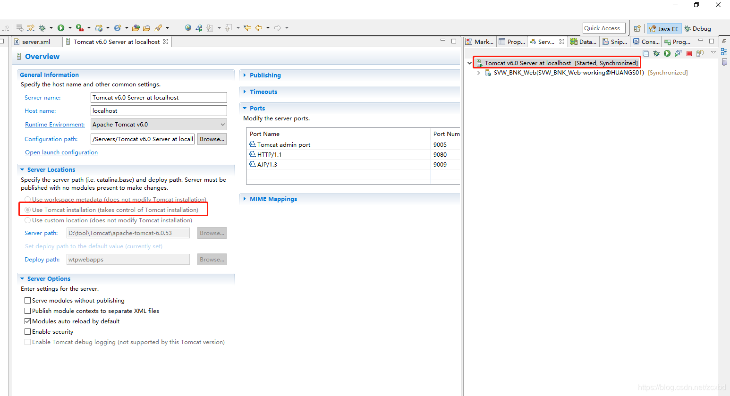Switch to the Progress view tab
Viewport: 730px width, 396px height.
tap(677, 42)
